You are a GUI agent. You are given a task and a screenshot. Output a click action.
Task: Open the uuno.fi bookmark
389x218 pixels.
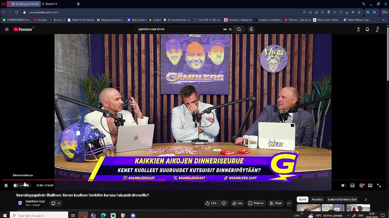coord(155,20)
